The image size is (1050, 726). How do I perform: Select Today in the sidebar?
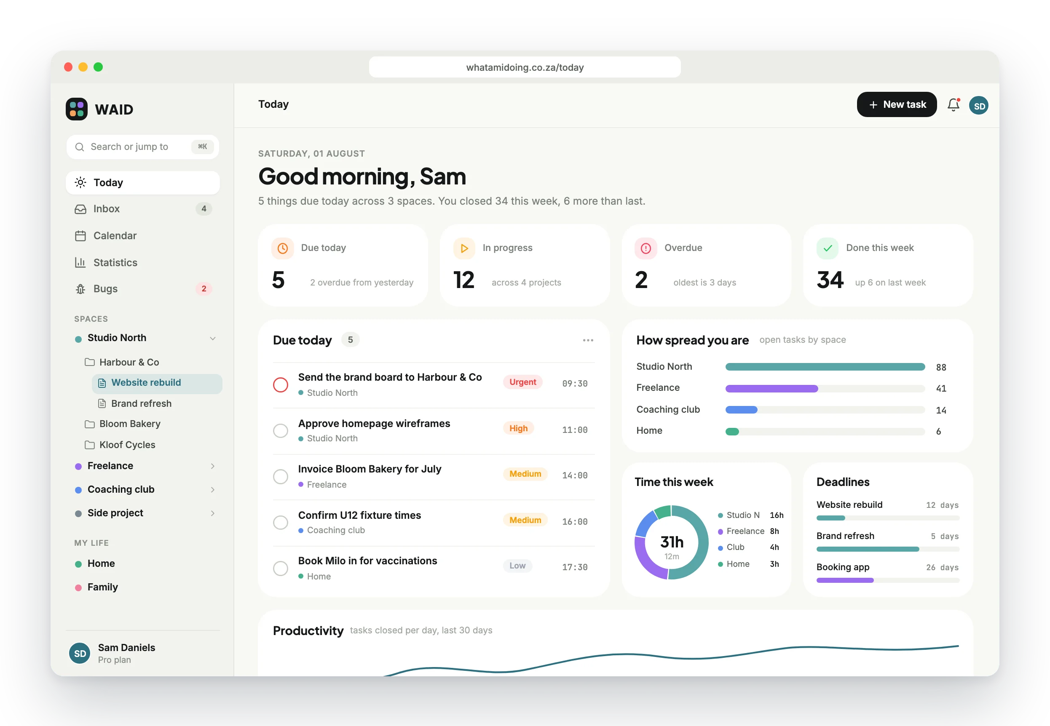[142, 183]
